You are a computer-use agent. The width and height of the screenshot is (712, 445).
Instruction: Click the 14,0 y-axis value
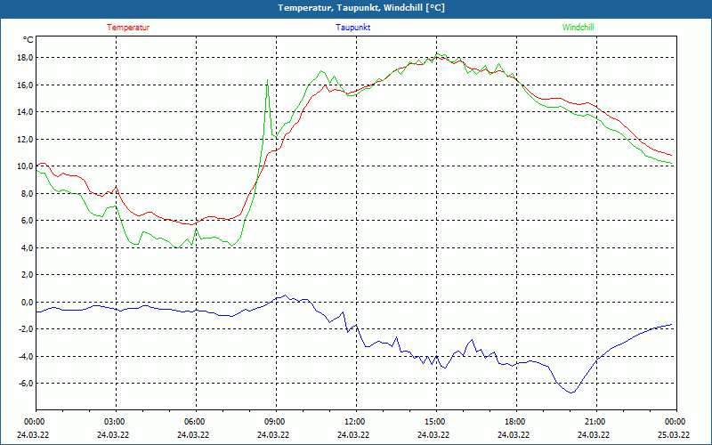tap(25, 112)
